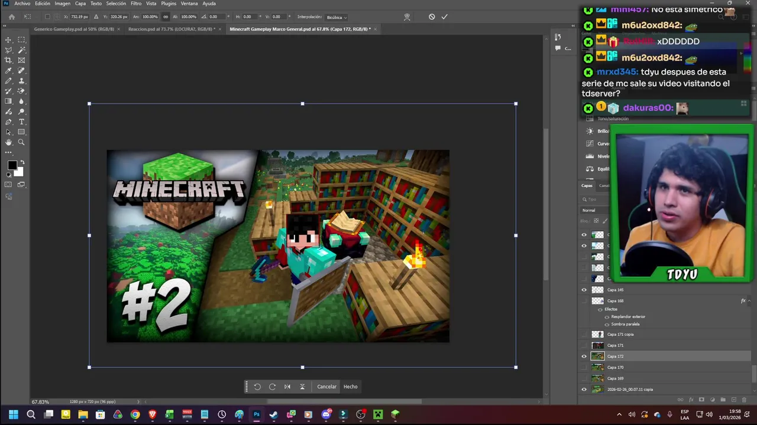Click the foreground black color swatch
757x425 pixels.
pyautogui.click(x=11, y=165)
